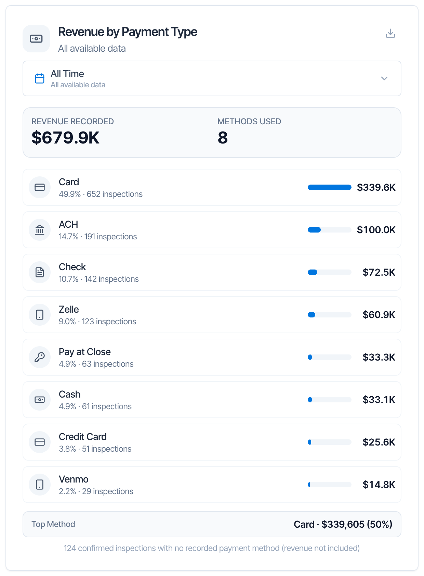Click the Check document icon
Screen dimensions: 424x576
[x=40, y=272]
